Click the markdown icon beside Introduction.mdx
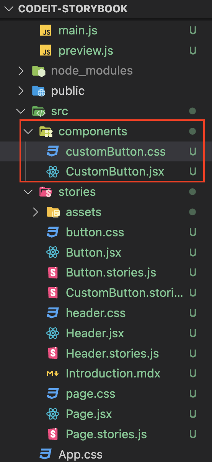This screenshot has height=462, width=212. (52, 374)
